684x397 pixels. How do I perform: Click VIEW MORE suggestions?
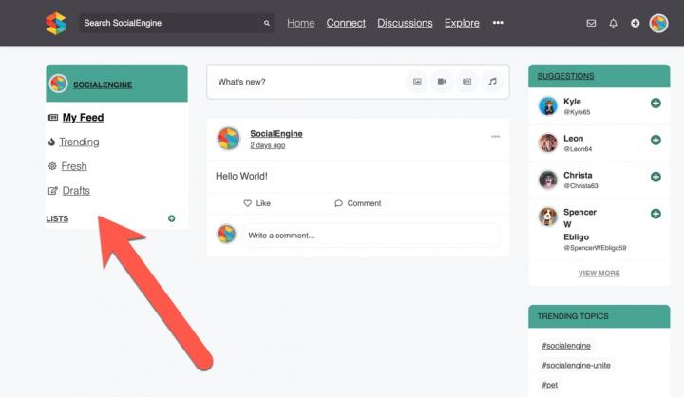click(598, 274)
